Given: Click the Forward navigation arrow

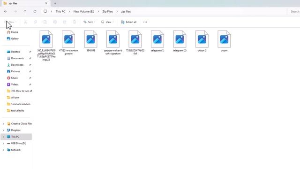Looking at the screenshot, I should pyautogui.click(x=15, y=11).
